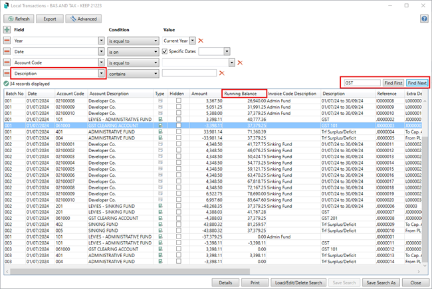Tick Hidden checkbox for reference J0000014
The height and width of the screenshot is (289, 432).
pyautogui.click(x=179, y=261)
